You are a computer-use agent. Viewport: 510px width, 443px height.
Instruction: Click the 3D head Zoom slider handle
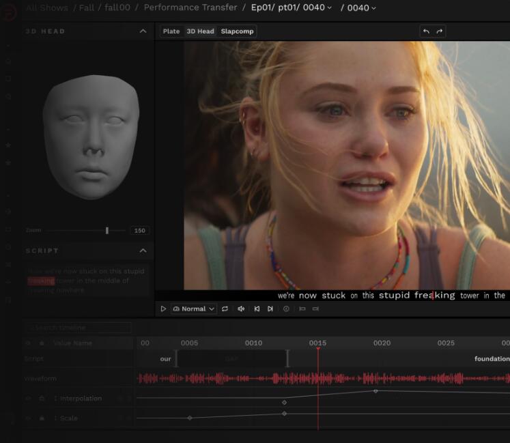tap(107, 231)
